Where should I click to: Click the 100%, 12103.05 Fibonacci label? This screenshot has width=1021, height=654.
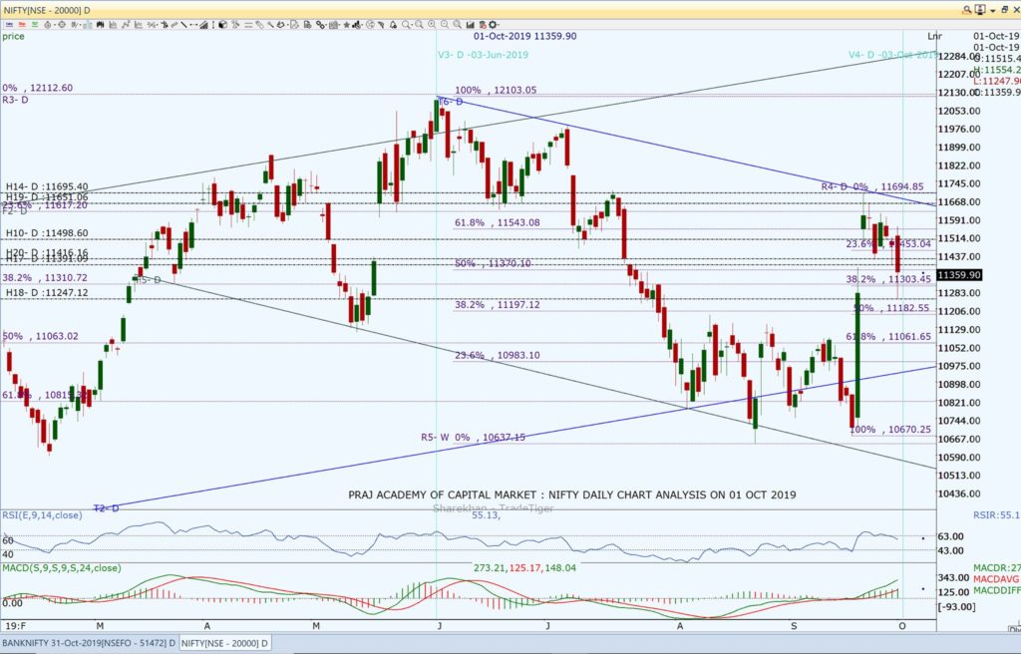point(496,90)
